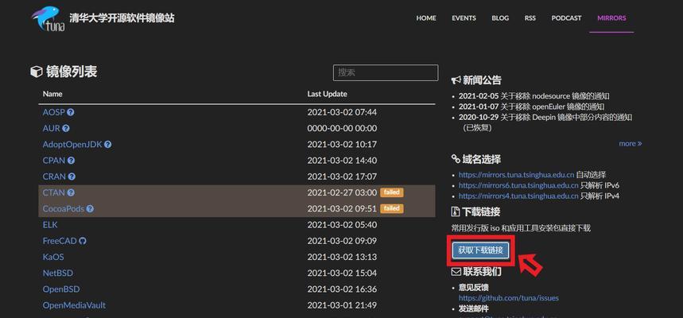Click Last Update column header

point(327,94)
